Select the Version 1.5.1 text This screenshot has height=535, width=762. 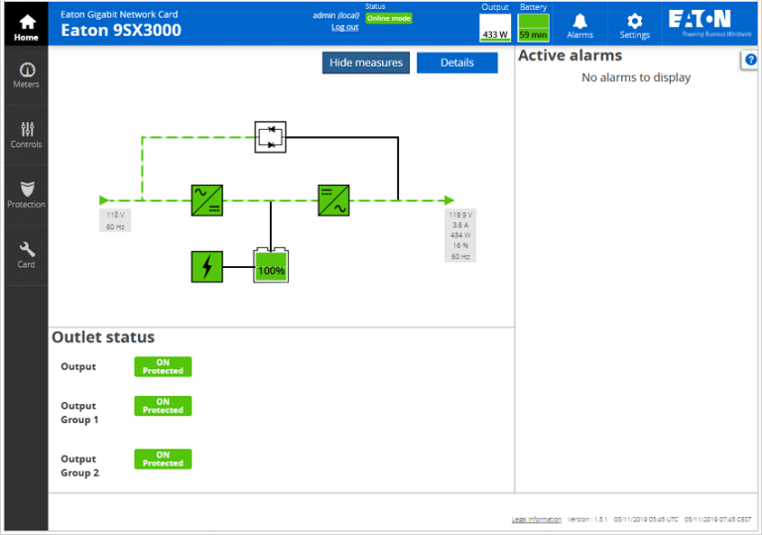click(587, 519)
